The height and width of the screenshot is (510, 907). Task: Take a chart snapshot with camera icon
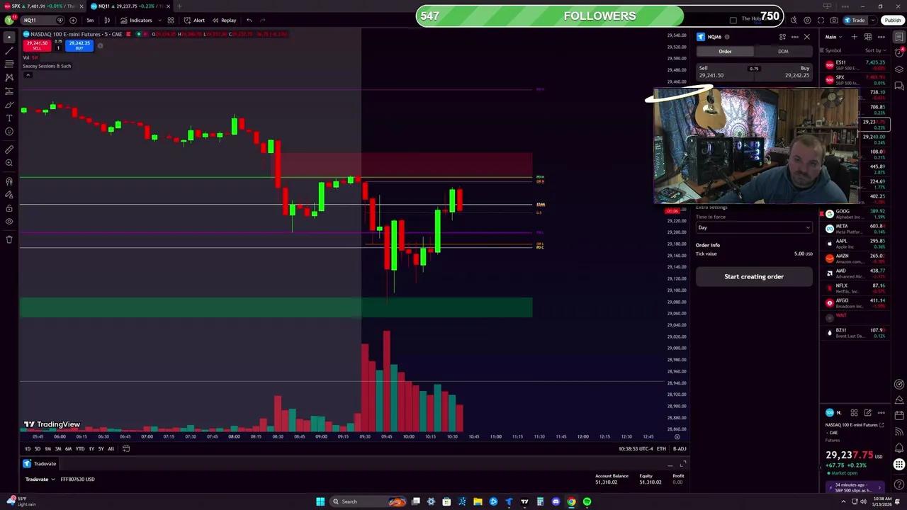(x=834, y=20)
